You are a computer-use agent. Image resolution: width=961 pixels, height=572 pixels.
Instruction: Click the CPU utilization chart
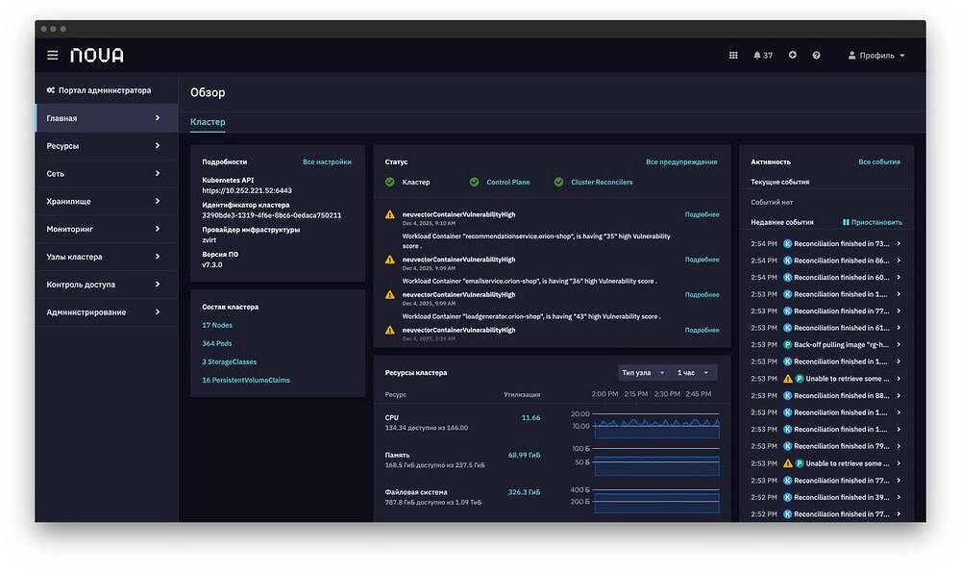click(x=656, y=424)
